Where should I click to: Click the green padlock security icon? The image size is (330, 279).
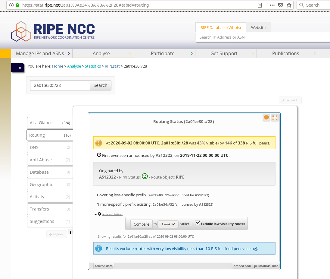pos(17,5)
